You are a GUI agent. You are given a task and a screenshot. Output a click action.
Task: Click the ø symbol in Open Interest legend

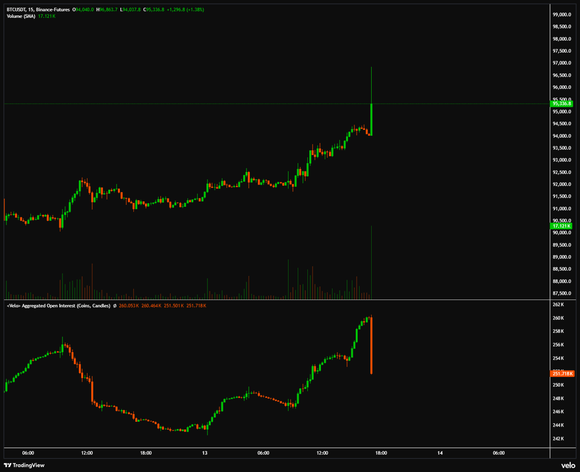115,306
